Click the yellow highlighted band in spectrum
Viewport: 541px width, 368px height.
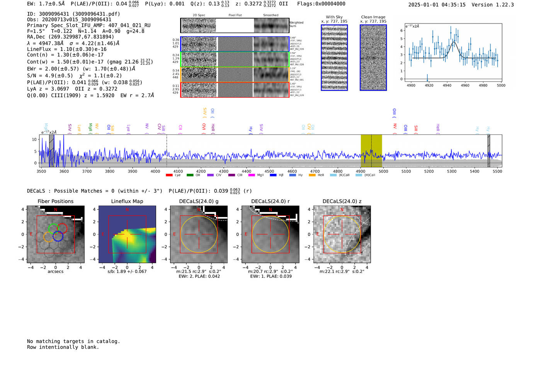click(x=371, y=151)
